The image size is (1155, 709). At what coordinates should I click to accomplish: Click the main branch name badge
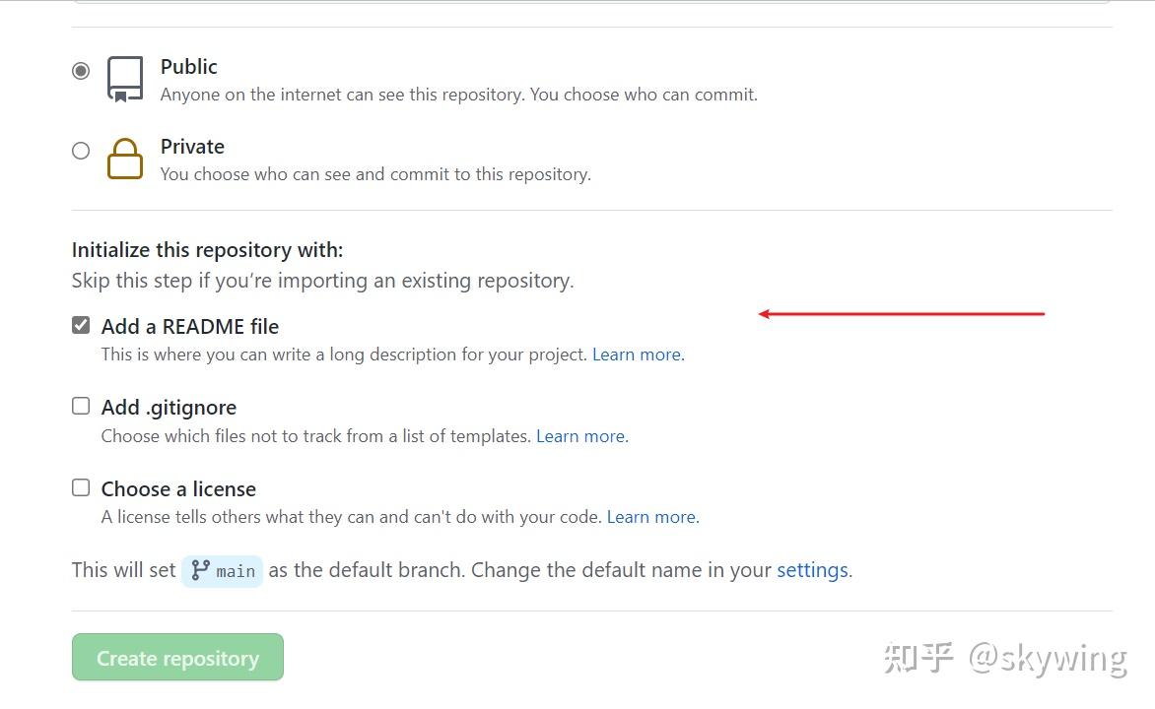[x=235, y=571]
